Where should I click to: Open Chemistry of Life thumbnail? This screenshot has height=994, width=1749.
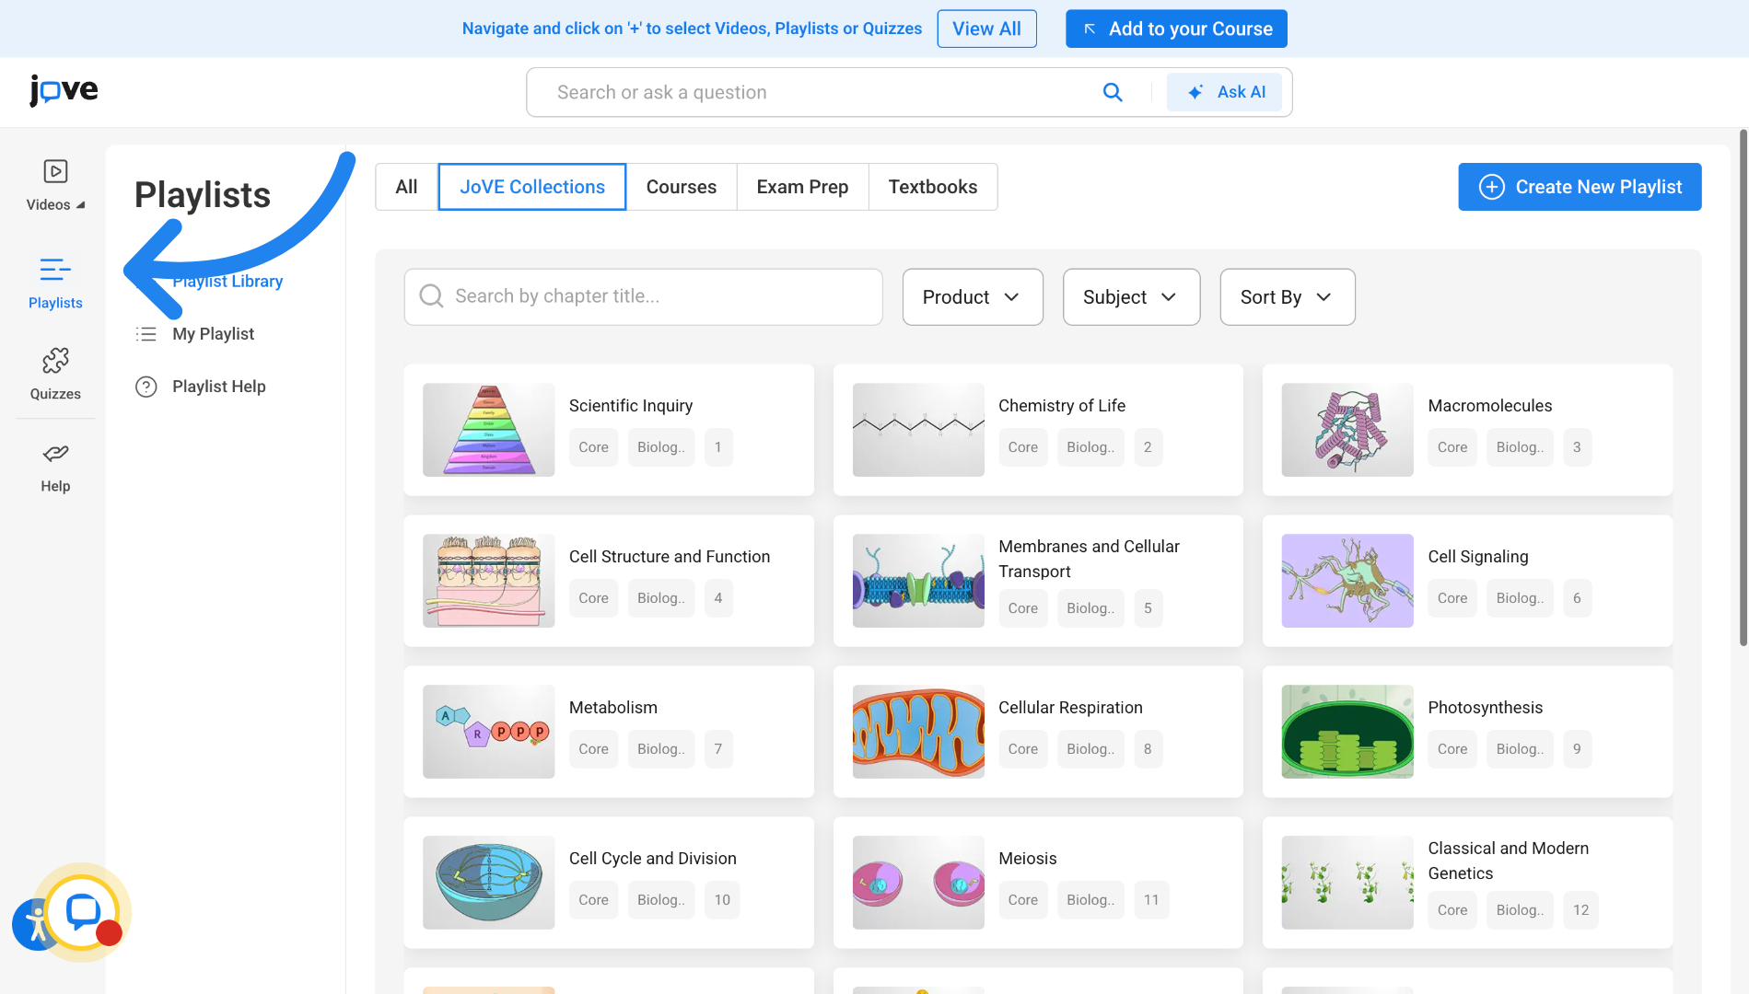pos(918,430)
